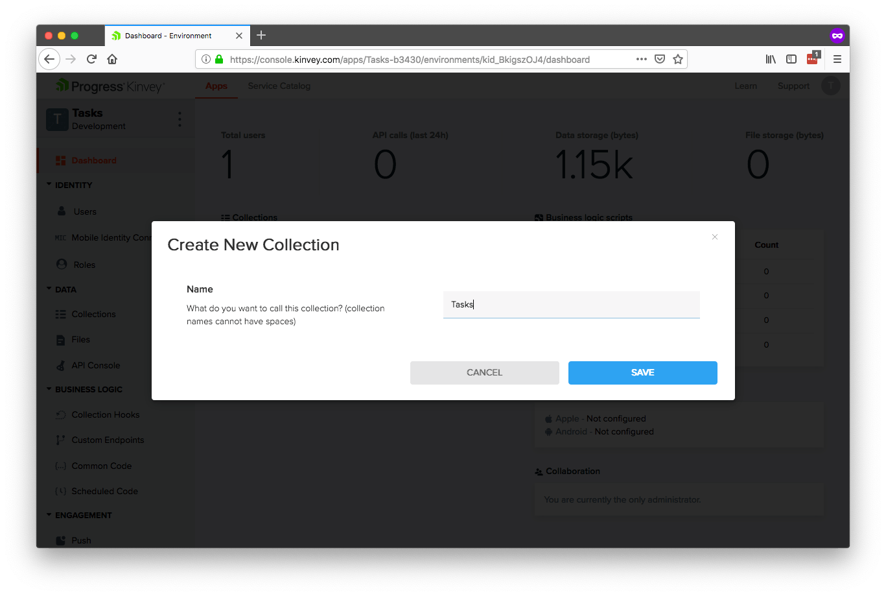The height and width of the screenshot is (596, 886).
Task: Bookmark this page with star icon
Action: pyautogui.click(x=678, y=59)
